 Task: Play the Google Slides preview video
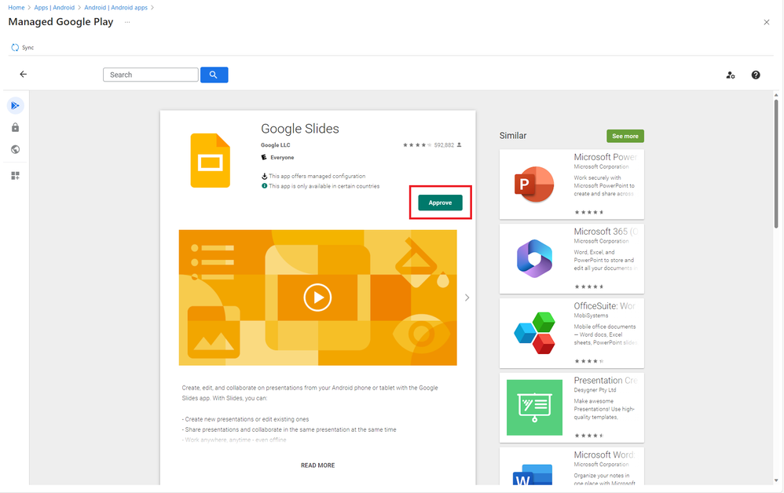317,298
